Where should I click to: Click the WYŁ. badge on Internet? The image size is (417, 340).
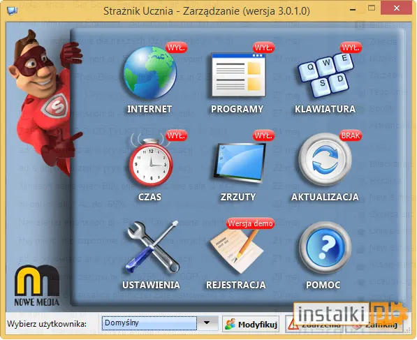176,47
